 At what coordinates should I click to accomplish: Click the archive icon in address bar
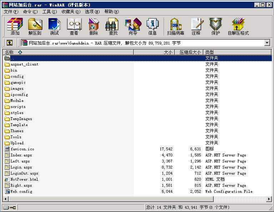(24, 43)
